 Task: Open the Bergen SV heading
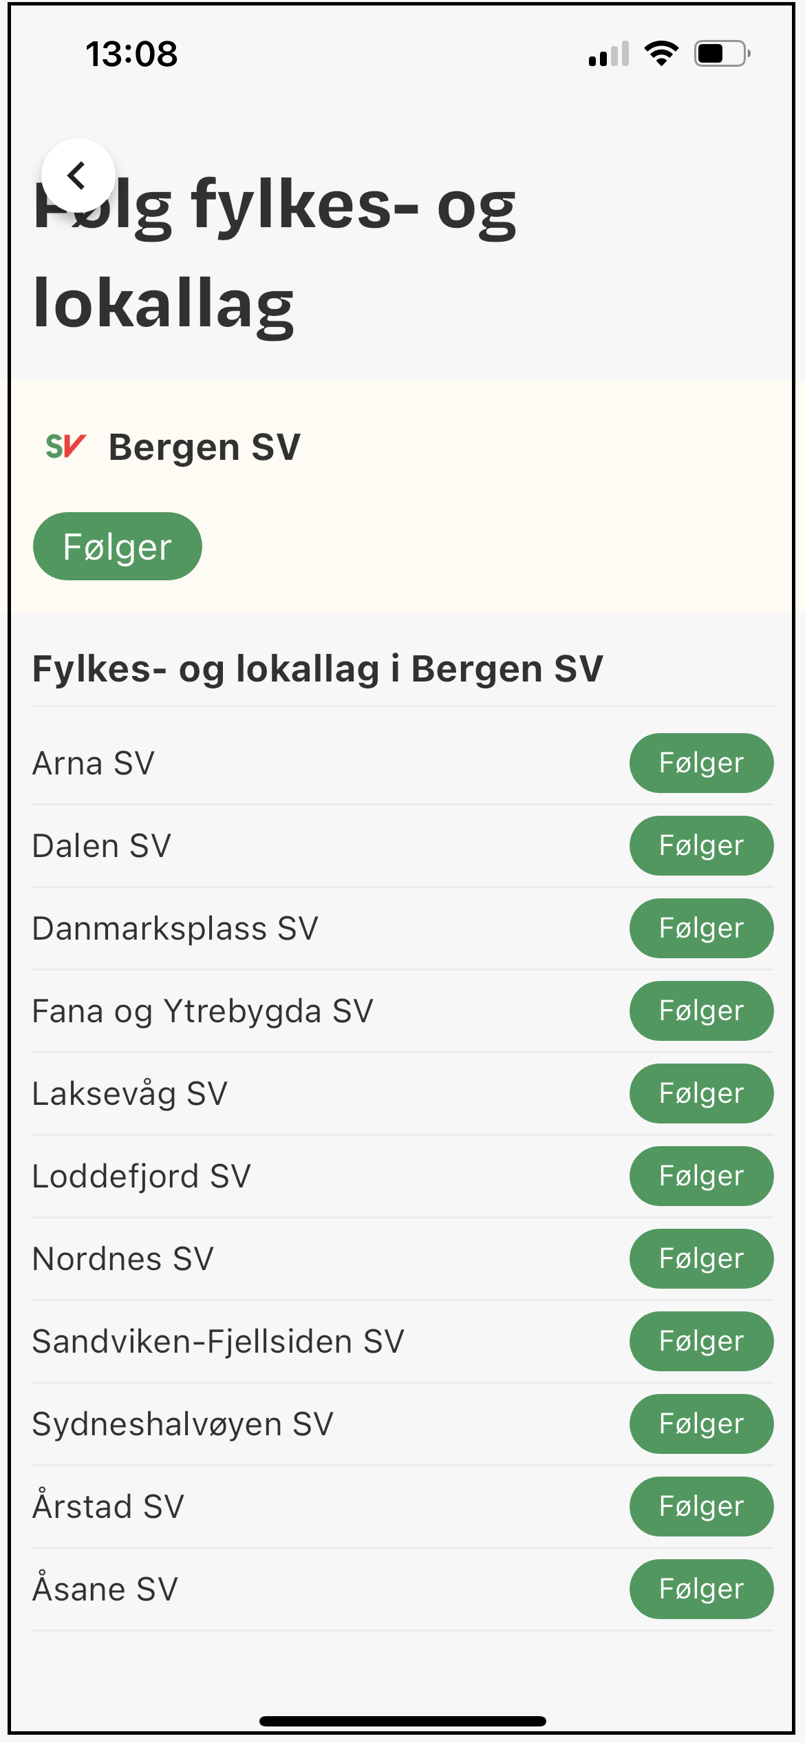pos(204,447)
